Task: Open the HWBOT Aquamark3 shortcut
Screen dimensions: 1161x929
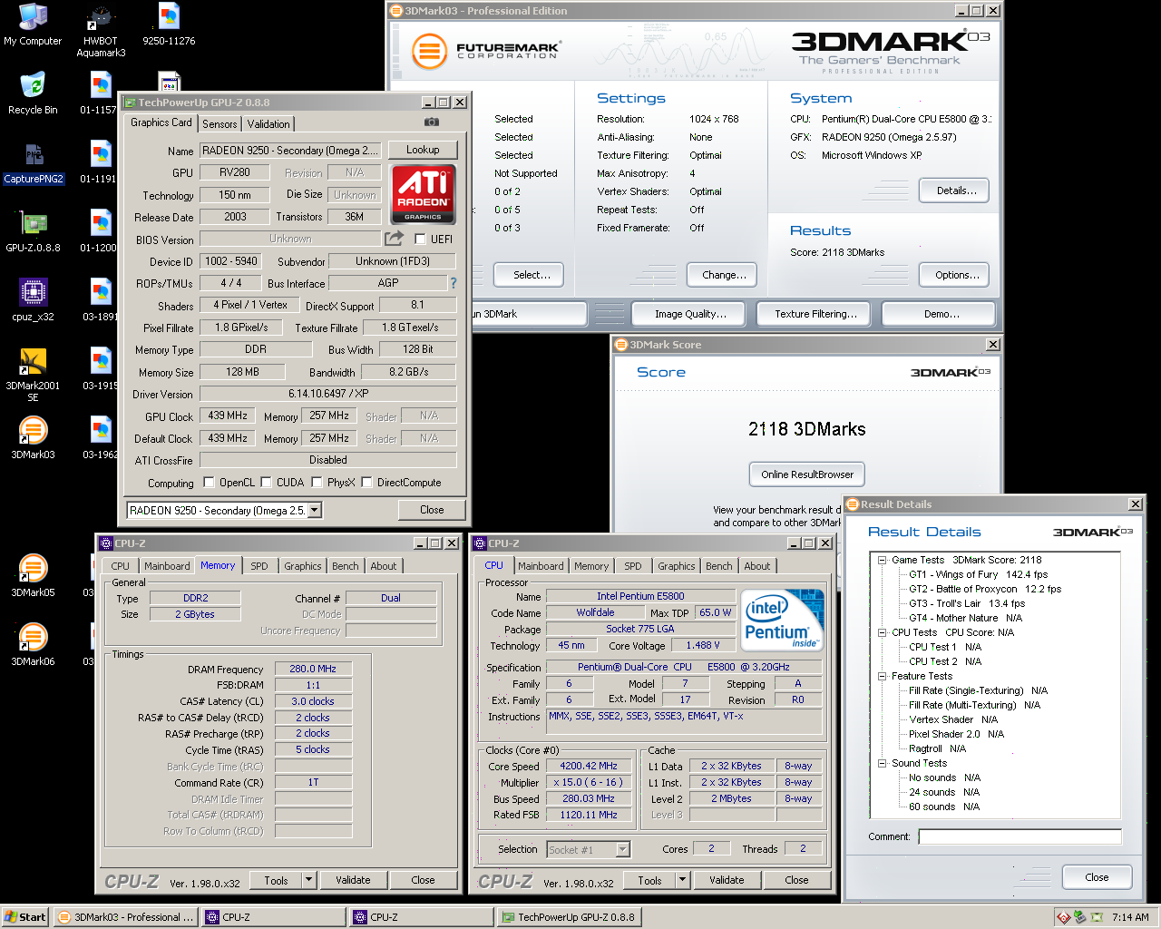Action: click(101, 31)
